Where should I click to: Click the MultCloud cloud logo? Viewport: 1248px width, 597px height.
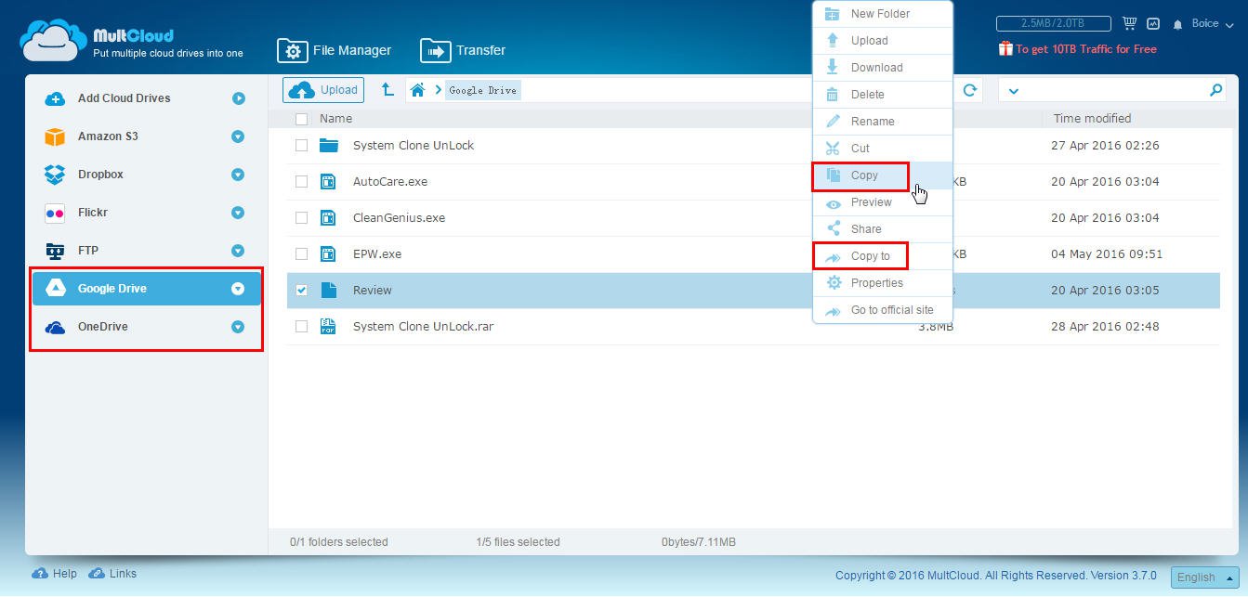click(54, 40)
